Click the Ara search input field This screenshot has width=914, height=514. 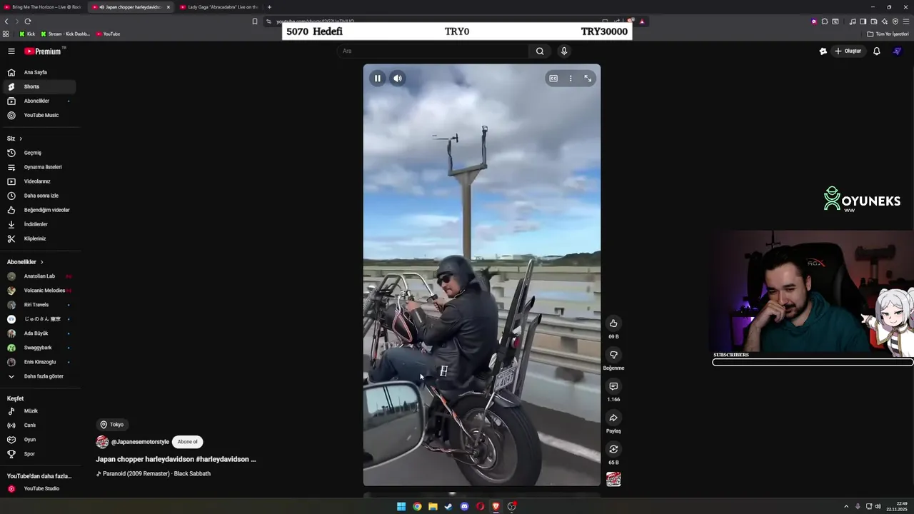point(433,51)
